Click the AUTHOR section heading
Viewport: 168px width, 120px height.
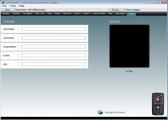[x=9, y=21]
